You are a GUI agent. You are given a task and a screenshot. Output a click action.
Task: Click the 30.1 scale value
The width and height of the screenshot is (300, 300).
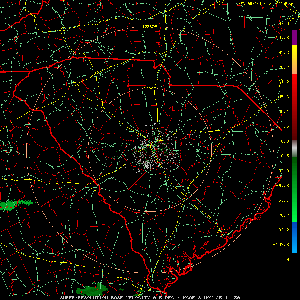click(284, 112)
